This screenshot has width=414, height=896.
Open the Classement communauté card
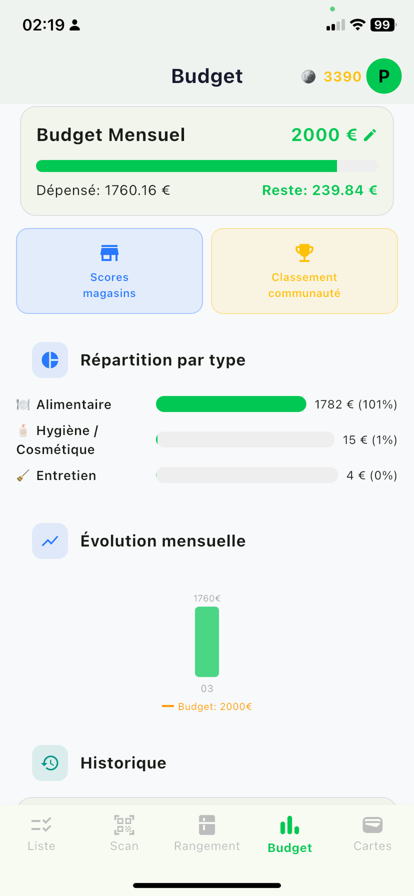click(304, 271)
